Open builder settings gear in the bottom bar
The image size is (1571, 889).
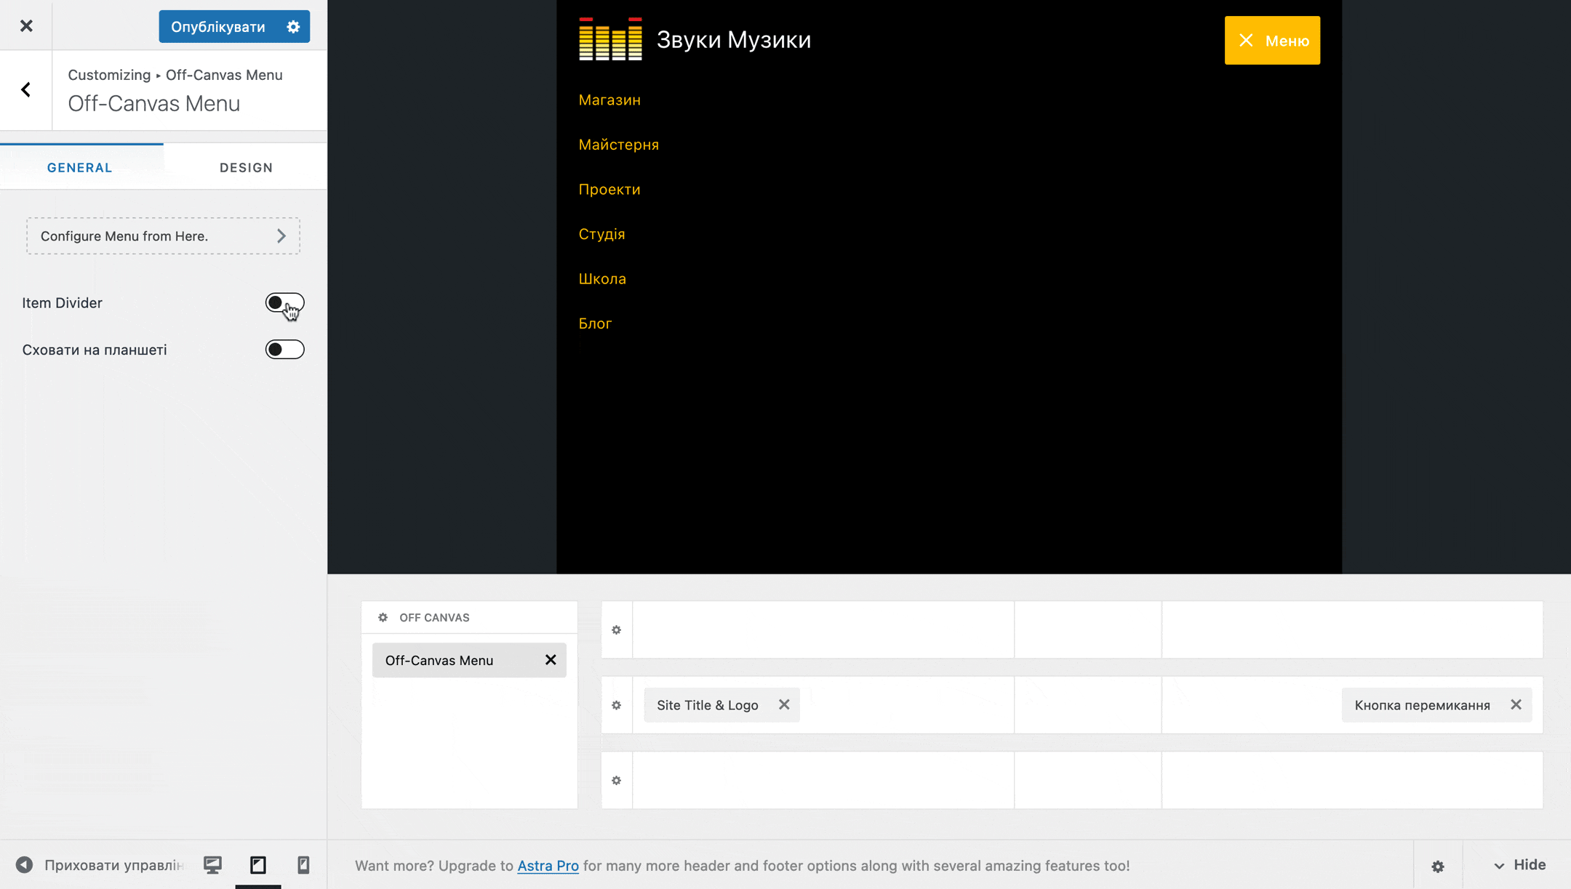pyautogui.click(x=1438, y=866)
